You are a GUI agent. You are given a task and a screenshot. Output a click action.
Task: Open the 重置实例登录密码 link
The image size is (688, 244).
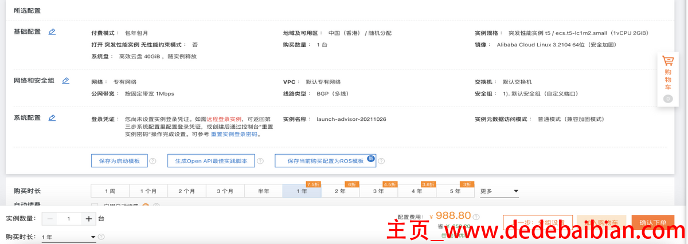(x=234, y=135)
